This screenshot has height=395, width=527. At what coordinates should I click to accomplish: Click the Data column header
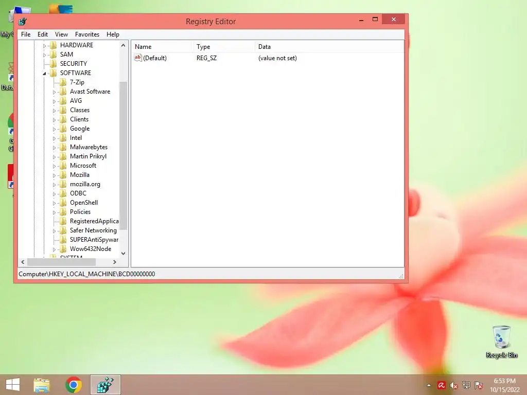[329, 47]
